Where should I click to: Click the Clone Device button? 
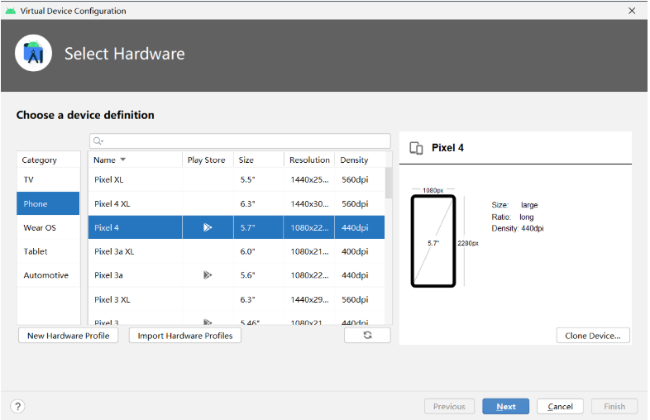[x=593, y=336]
